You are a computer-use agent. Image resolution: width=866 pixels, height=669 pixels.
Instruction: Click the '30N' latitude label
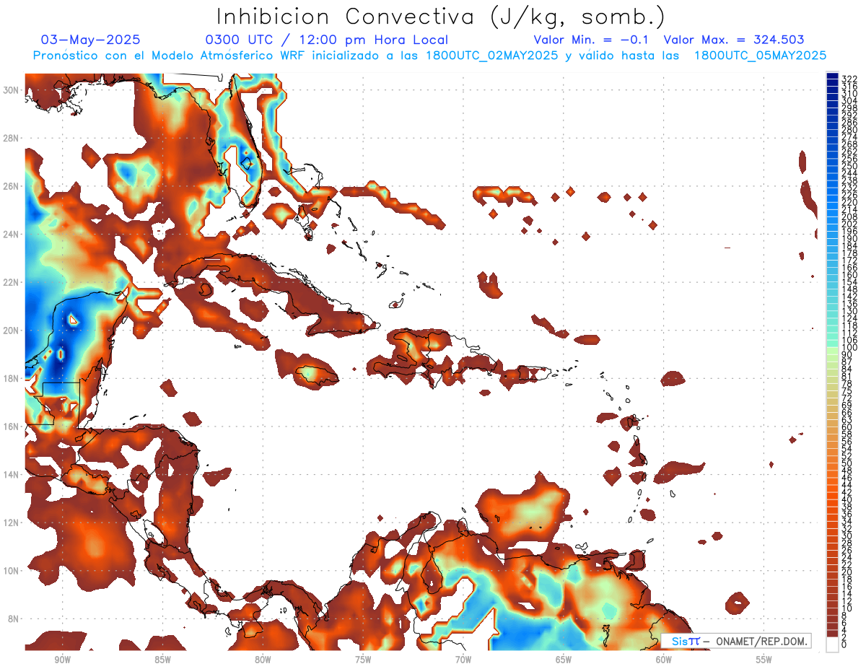pyautogui.click(x=12, y=89)
